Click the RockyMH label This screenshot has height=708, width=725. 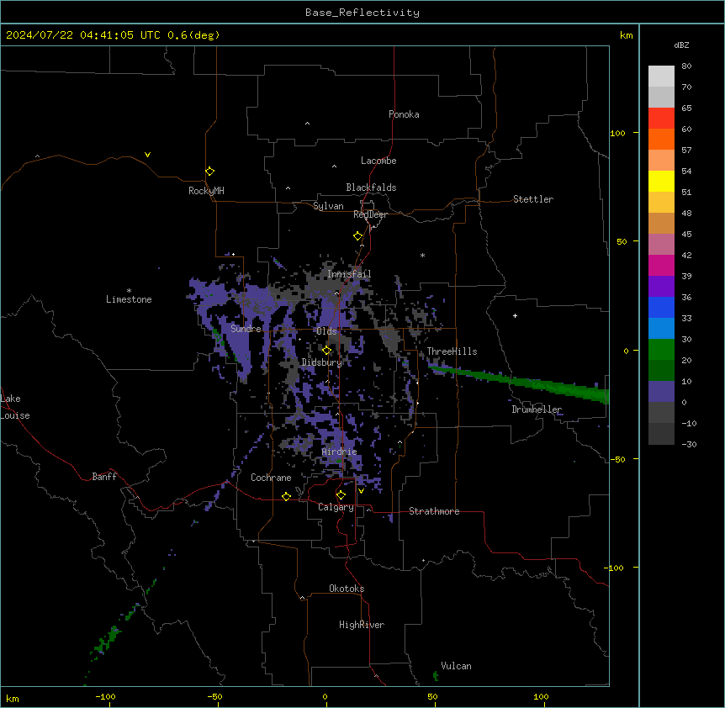pyautogui.click(x=206, y=190)
